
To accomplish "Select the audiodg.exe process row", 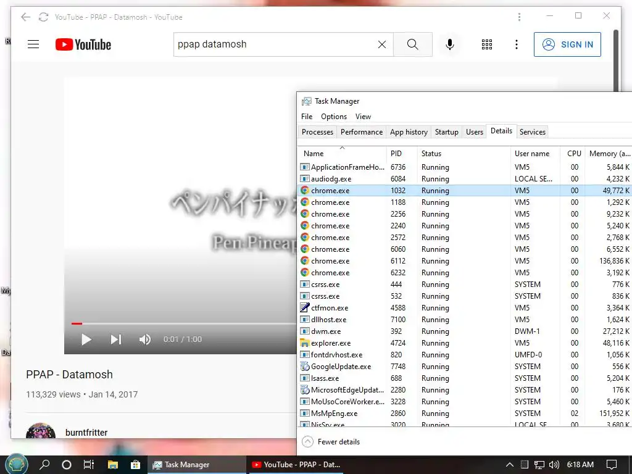I will tap(465, 179).
